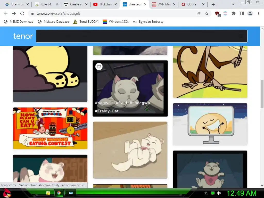Open the yellow paw cartoon GIF

pyautogui.click(x=50, y=74)
